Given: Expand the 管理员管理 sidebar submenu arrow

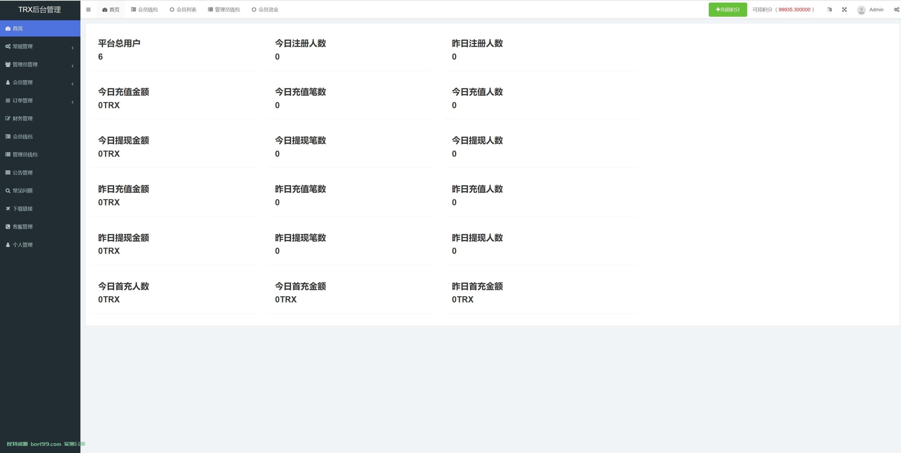Looking at the screenshot, I should (x=73, y=66).
